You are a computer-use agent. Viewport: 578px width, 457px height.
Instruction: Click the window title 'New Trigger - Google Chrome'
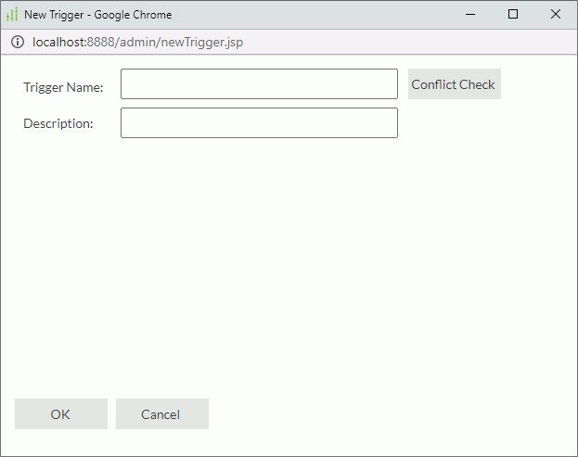[x=97, y=15]
